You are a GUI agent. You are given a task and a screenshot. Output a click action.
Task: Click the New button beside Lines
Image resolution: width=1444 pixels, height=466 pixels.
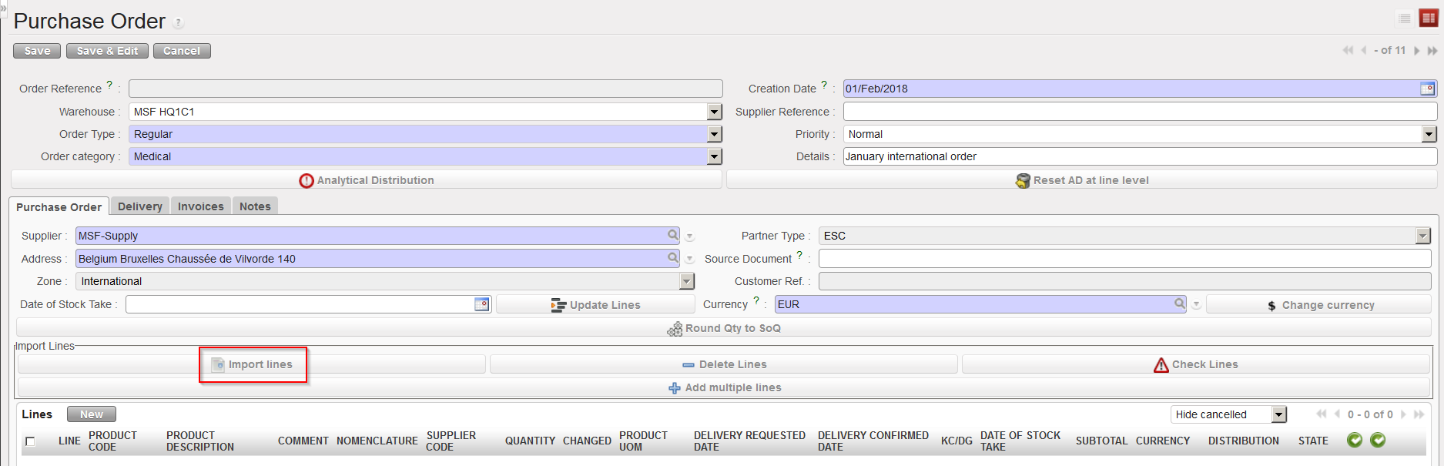[91, 414]
